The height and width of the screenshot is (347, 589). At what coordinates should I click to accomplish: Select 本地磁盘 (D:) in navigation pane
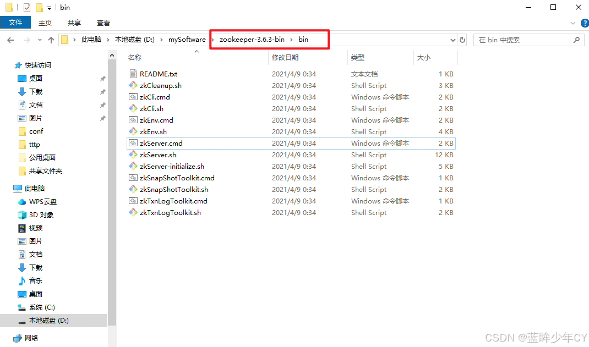(53, 321)
